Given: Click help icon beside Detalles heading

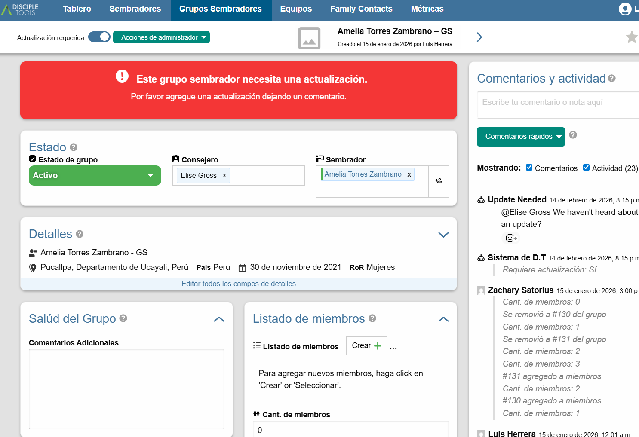Looking at the screenshot, I should (80, 234).
